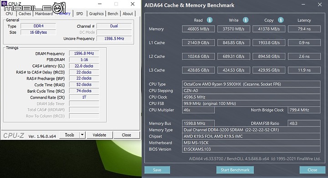Open the About tab in CPU-Z
The image size is (328, 178).
(128, 14)
